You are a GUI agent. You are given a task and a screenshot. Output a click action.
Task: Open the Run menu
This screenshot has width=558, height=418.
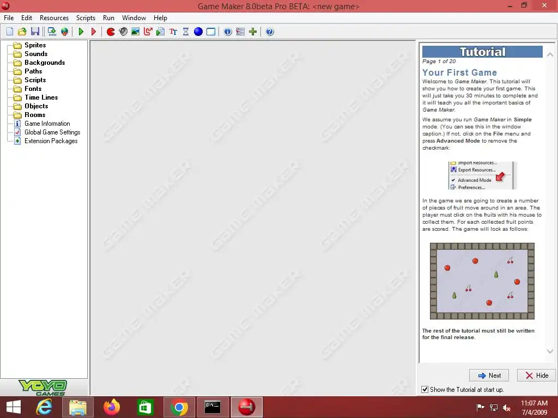108,18
